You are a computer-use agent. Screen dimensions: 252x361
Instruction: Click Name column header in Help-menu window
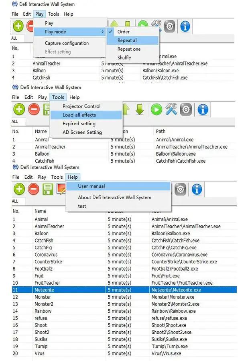click(x=40, y=211)
